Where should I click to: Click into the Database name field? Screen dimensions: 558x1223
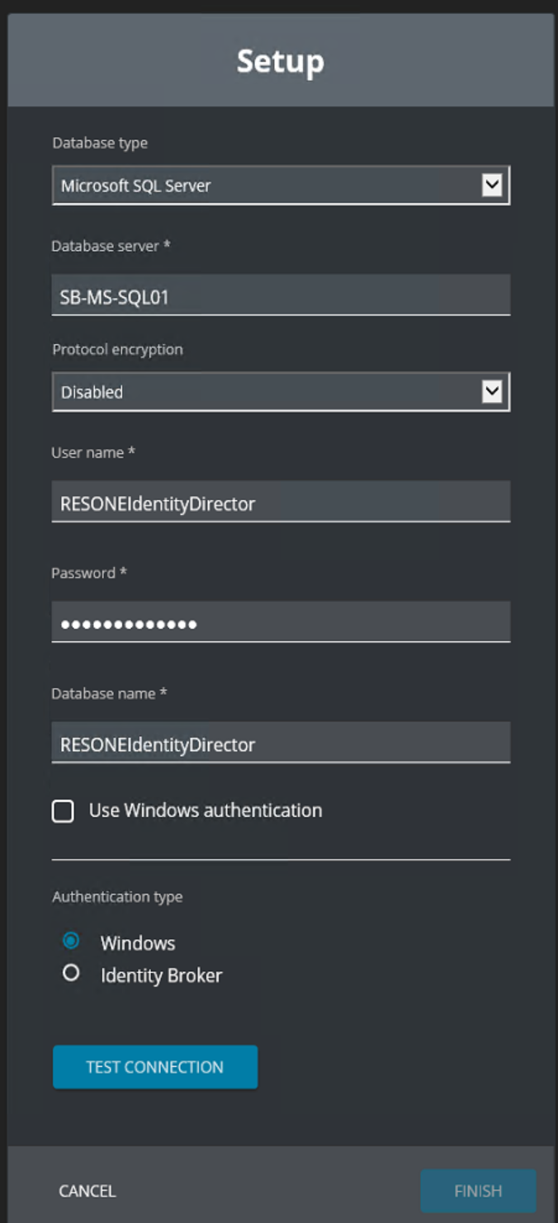pyautogui.click(x=281, y=743)
